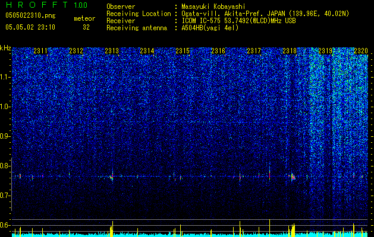Click the 2316 time marker

coord(218,50)
